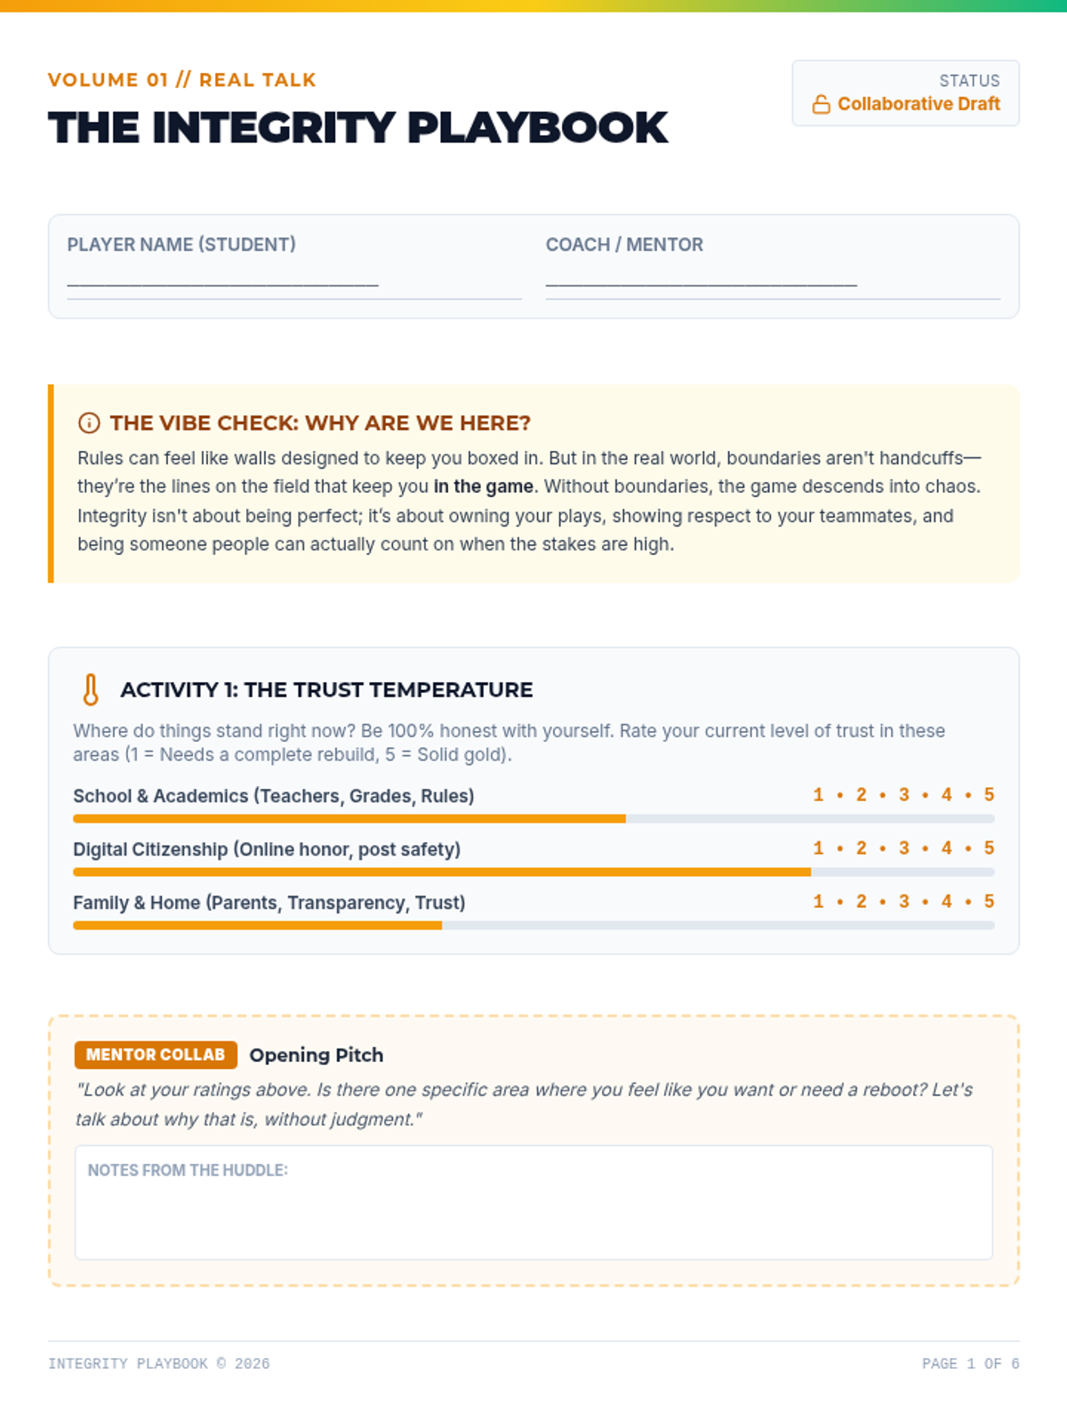The image size is (1067, 1423).
Task: Click the Player Name student field
Action: [x=294, y=282]
